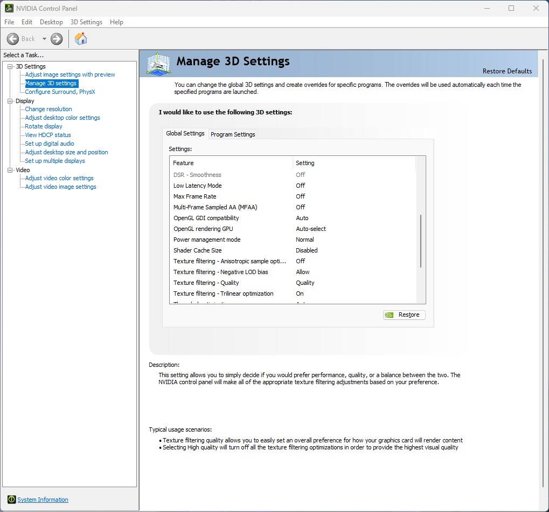Click the Restore Defaults link
Image resolution: width=549 pixels, height=512 pixels.
pos(506,71)
